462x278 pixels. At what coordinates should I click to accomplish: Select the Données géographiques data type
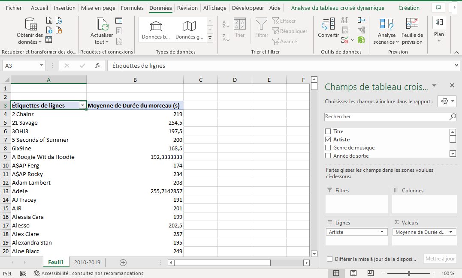click(x=190, y=30)
